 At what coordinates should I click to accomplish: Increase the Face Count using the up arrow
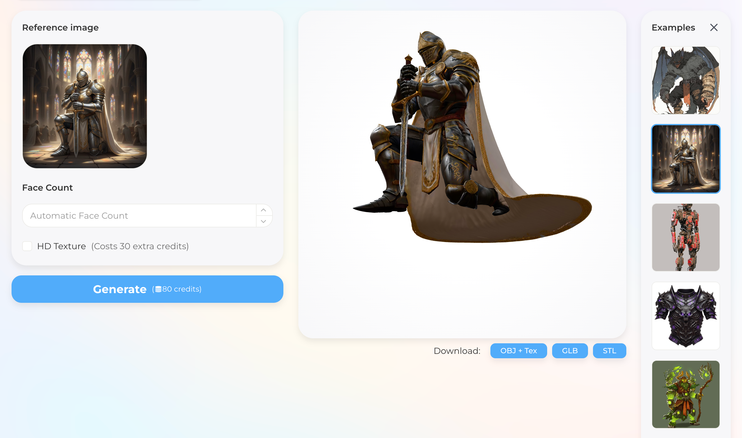click(x=263, y=210)
